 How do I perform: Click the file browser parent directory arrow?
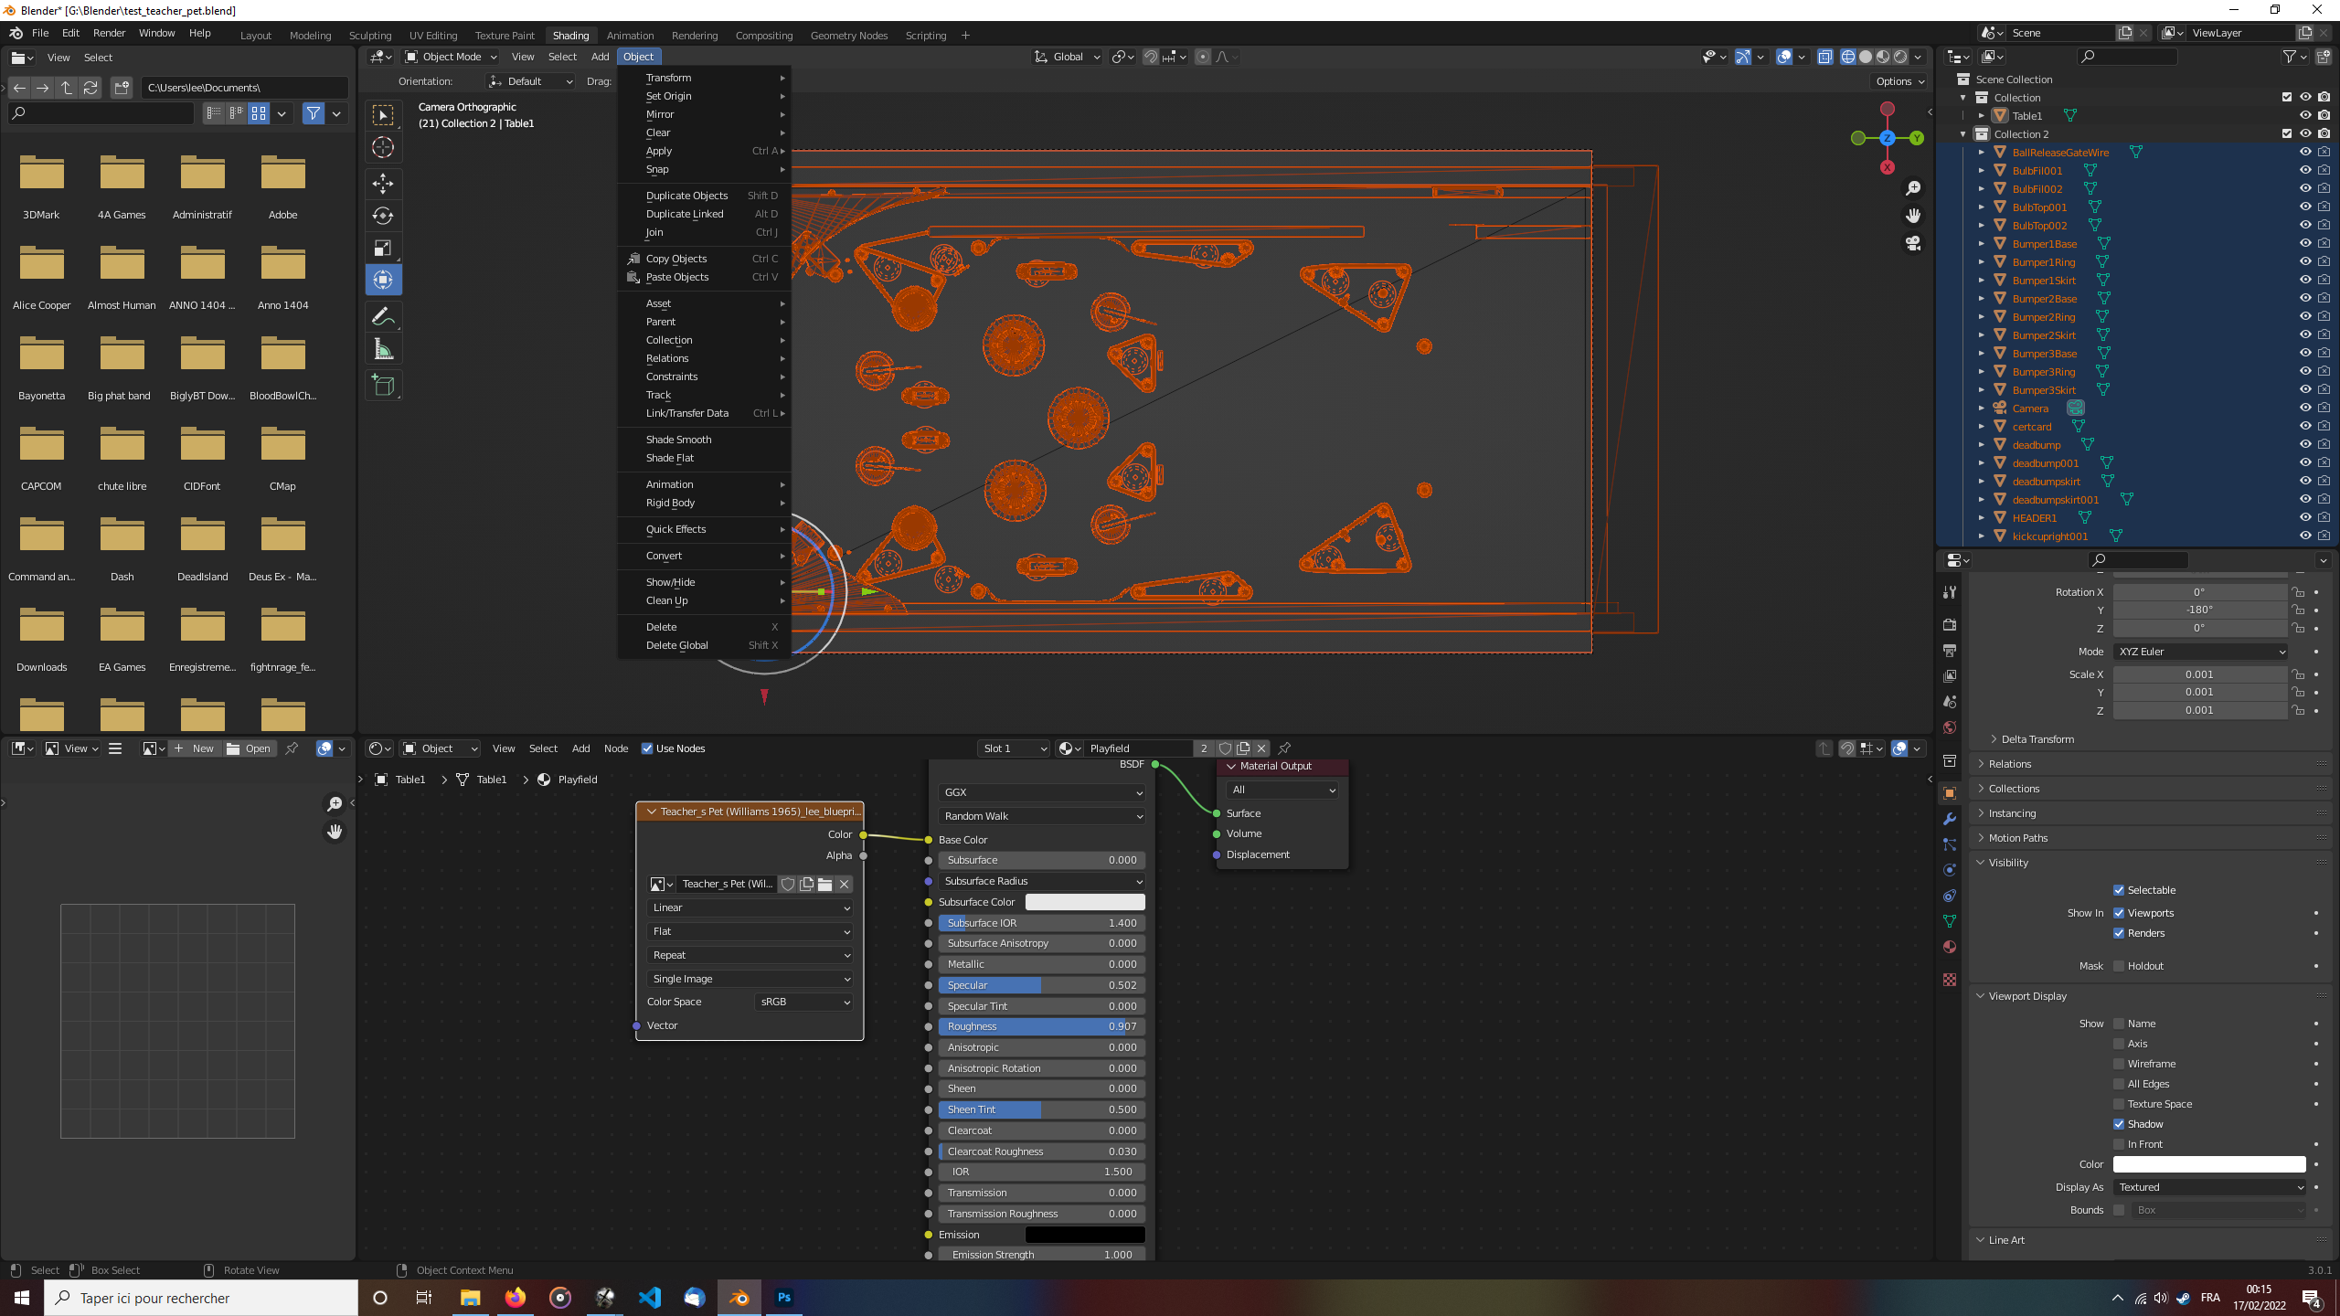(67, 88)
